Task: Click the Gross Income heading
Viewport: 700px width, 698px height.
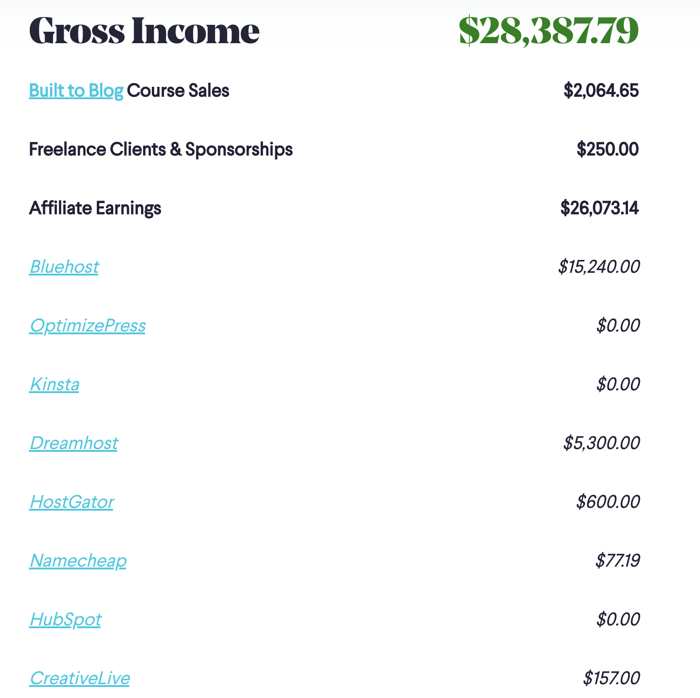Action: [144, 31]
